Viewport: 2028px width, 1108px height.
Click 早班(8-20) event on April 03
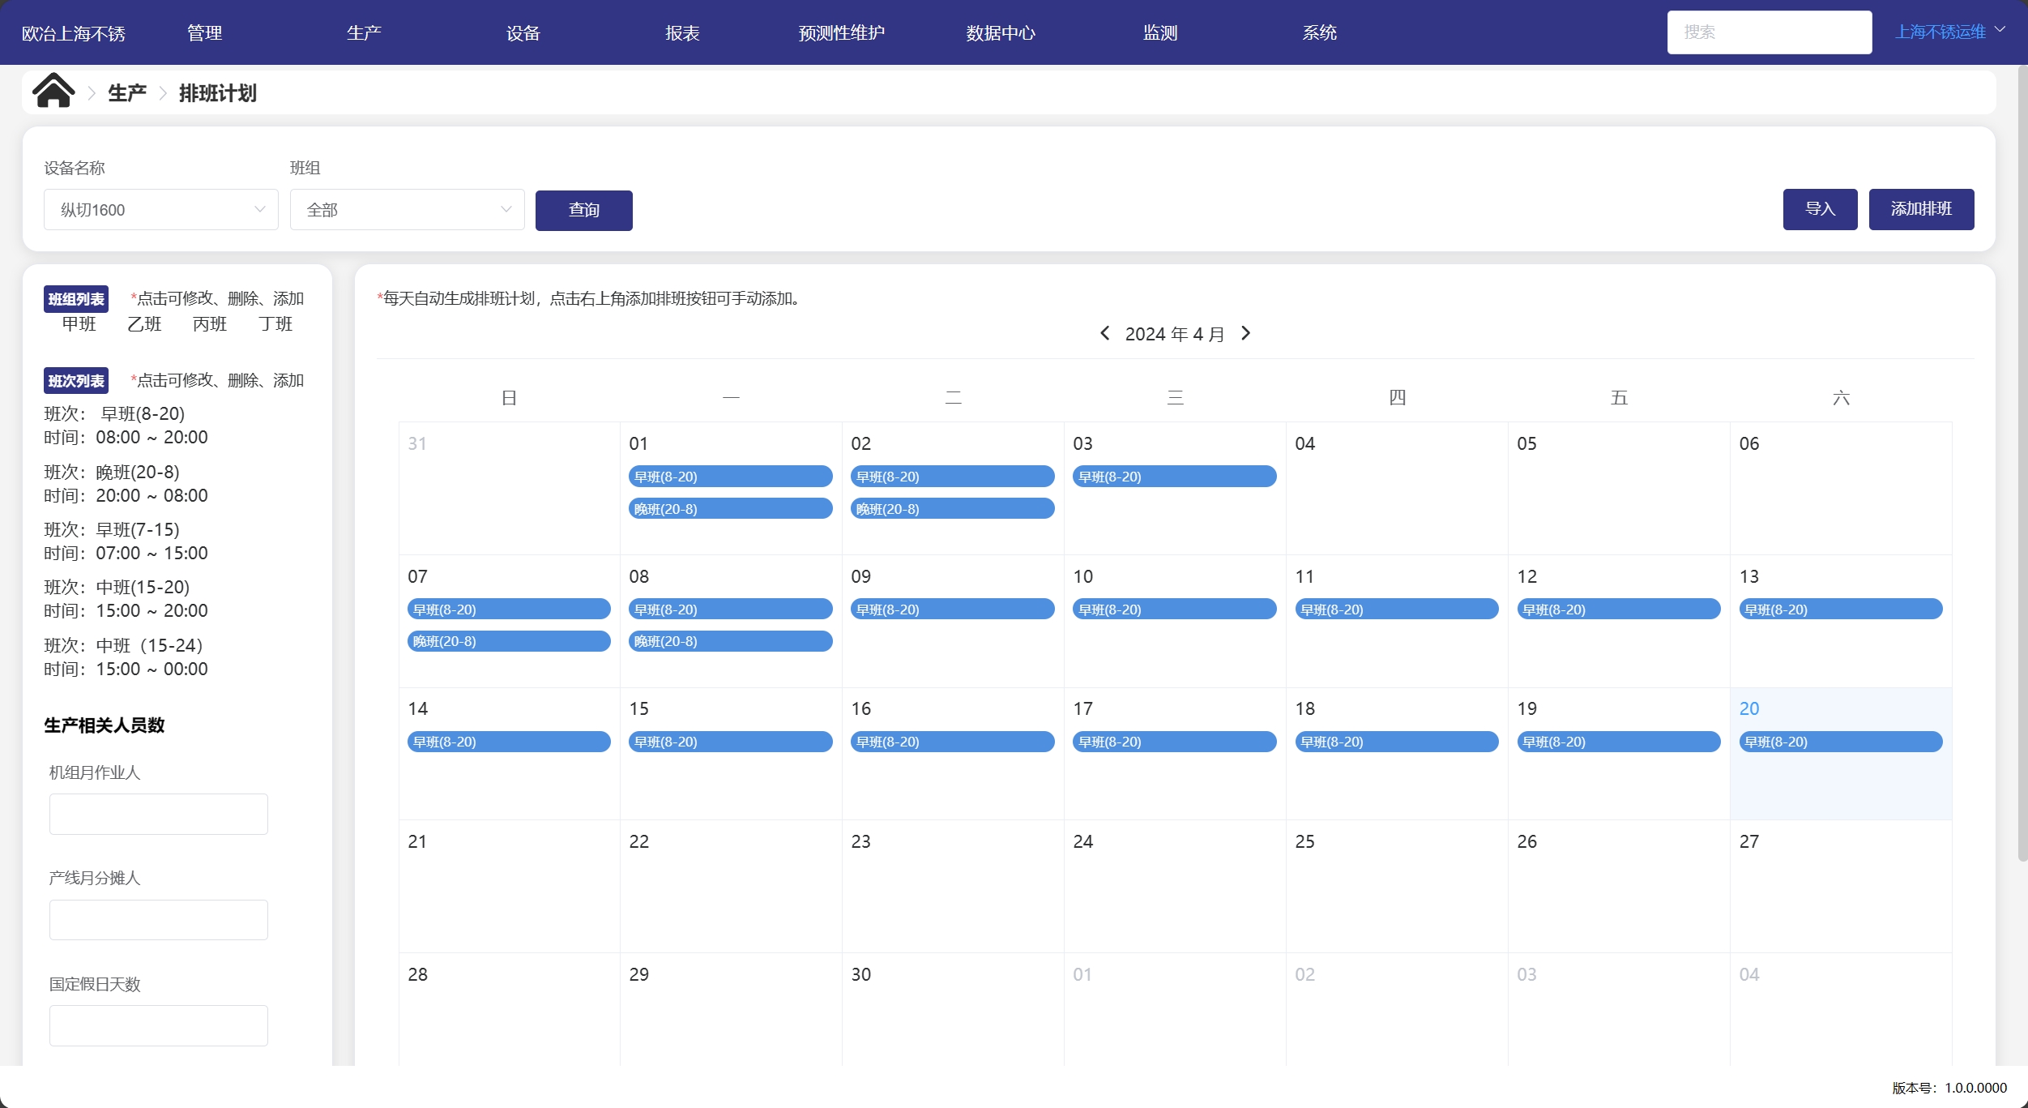[1175, 477]
